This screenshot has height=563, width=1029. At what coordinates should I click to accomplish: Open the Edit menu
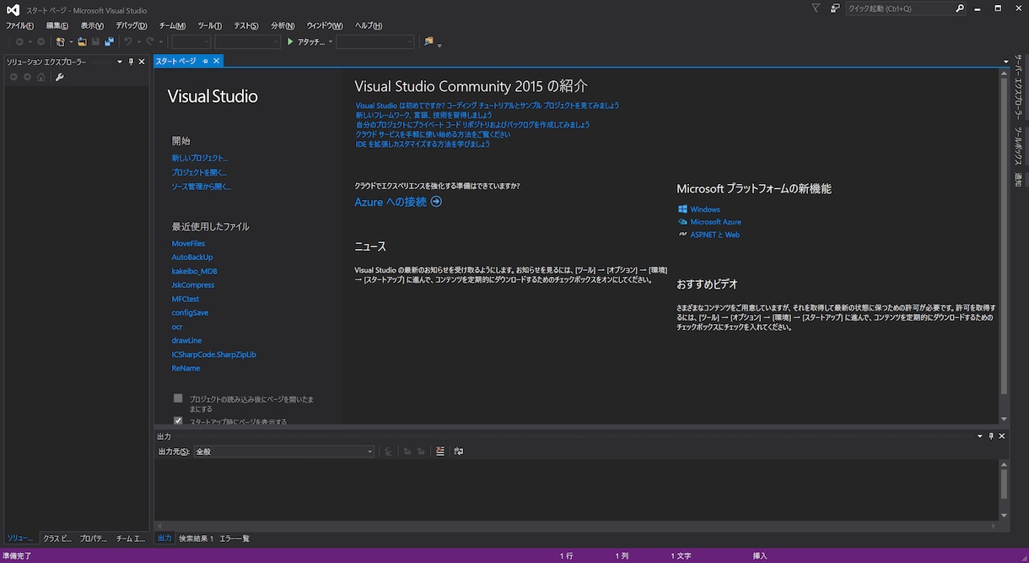point(57,25)
